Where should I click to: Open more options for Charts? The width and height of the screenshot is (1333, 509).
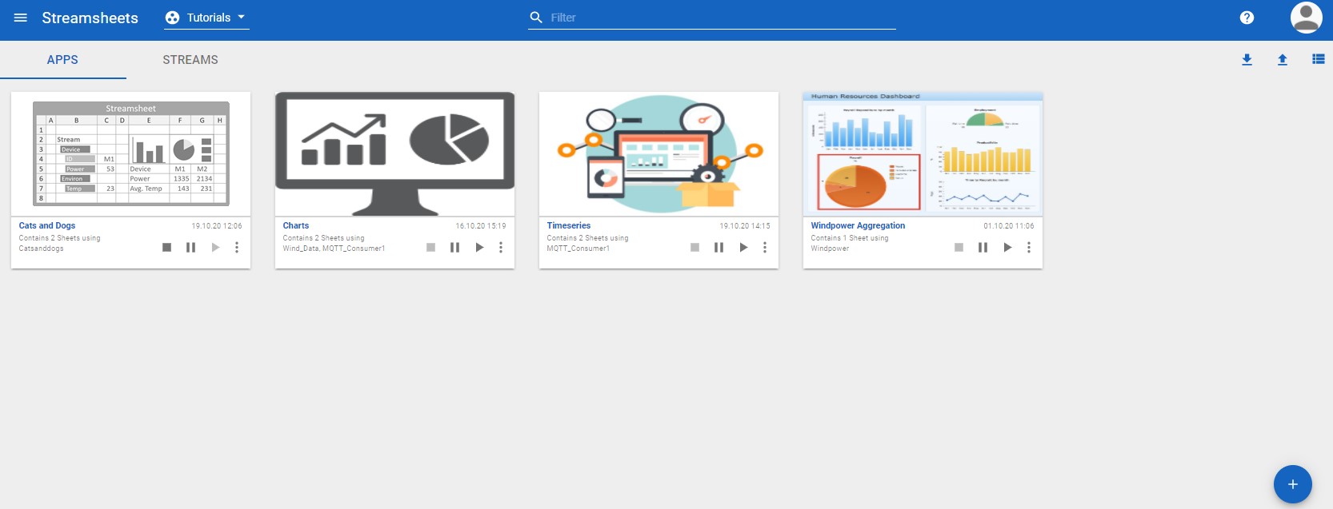pos(501,248)
